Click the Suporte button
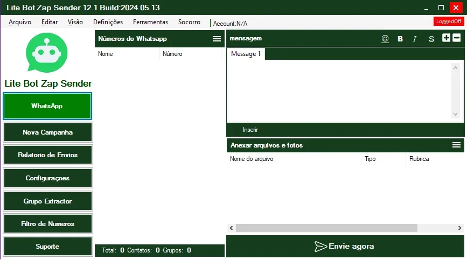 pyautogui.click(x=47, y=247)
